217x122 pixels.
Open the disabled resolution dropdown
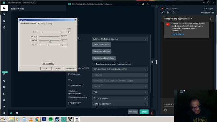(120, 75)
